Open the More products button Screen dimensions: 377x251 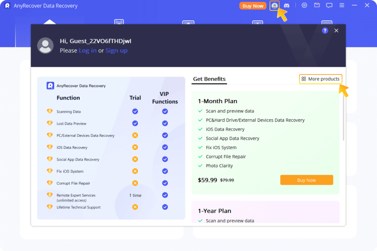(x=321, y=79)
